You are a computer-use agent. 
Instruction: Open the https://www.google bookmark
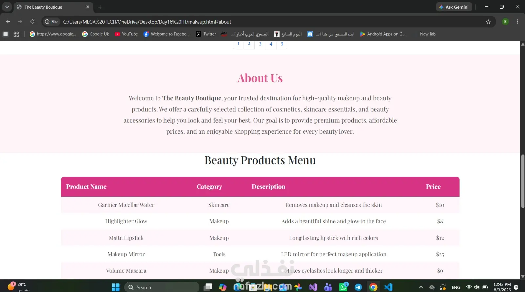tap(52, 34)
